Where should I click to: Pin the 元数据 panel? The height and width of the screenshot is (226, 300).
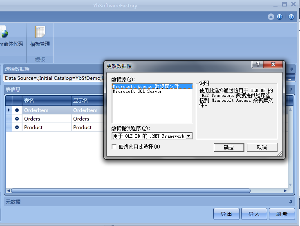291,202
